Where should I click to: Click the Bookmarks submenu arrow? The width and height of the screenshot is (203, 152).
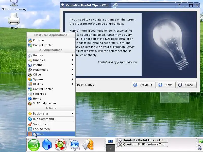[x=73, y=113]
